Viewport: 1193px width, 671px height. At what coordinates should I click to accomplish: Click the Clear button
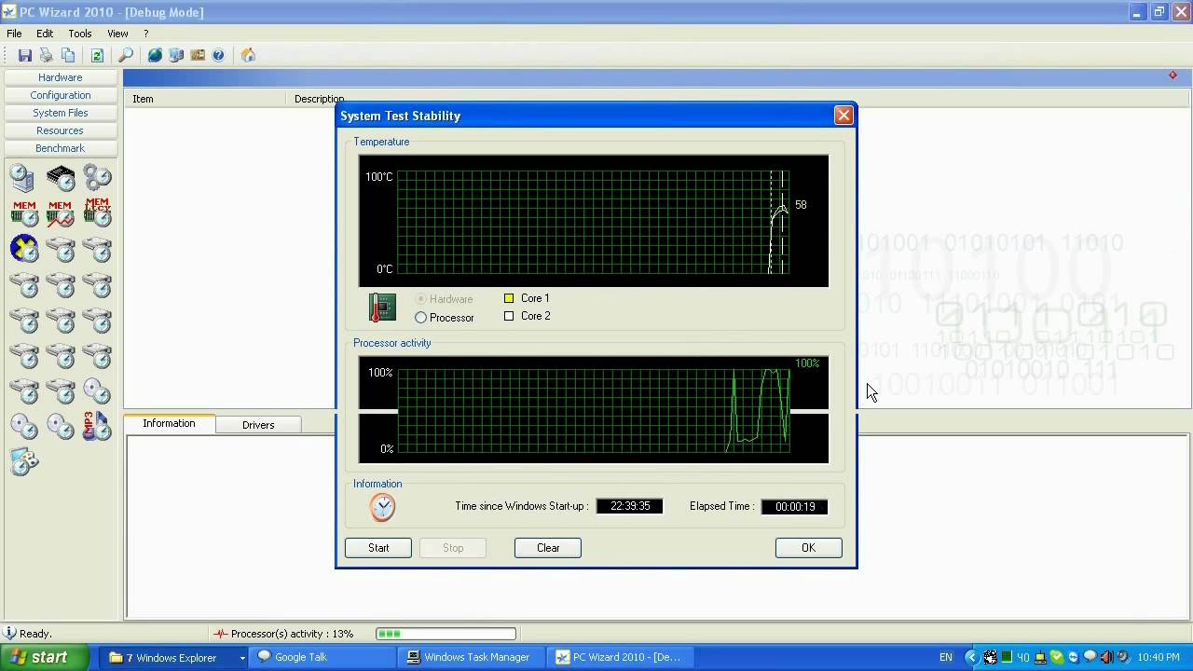pos(548,548)
